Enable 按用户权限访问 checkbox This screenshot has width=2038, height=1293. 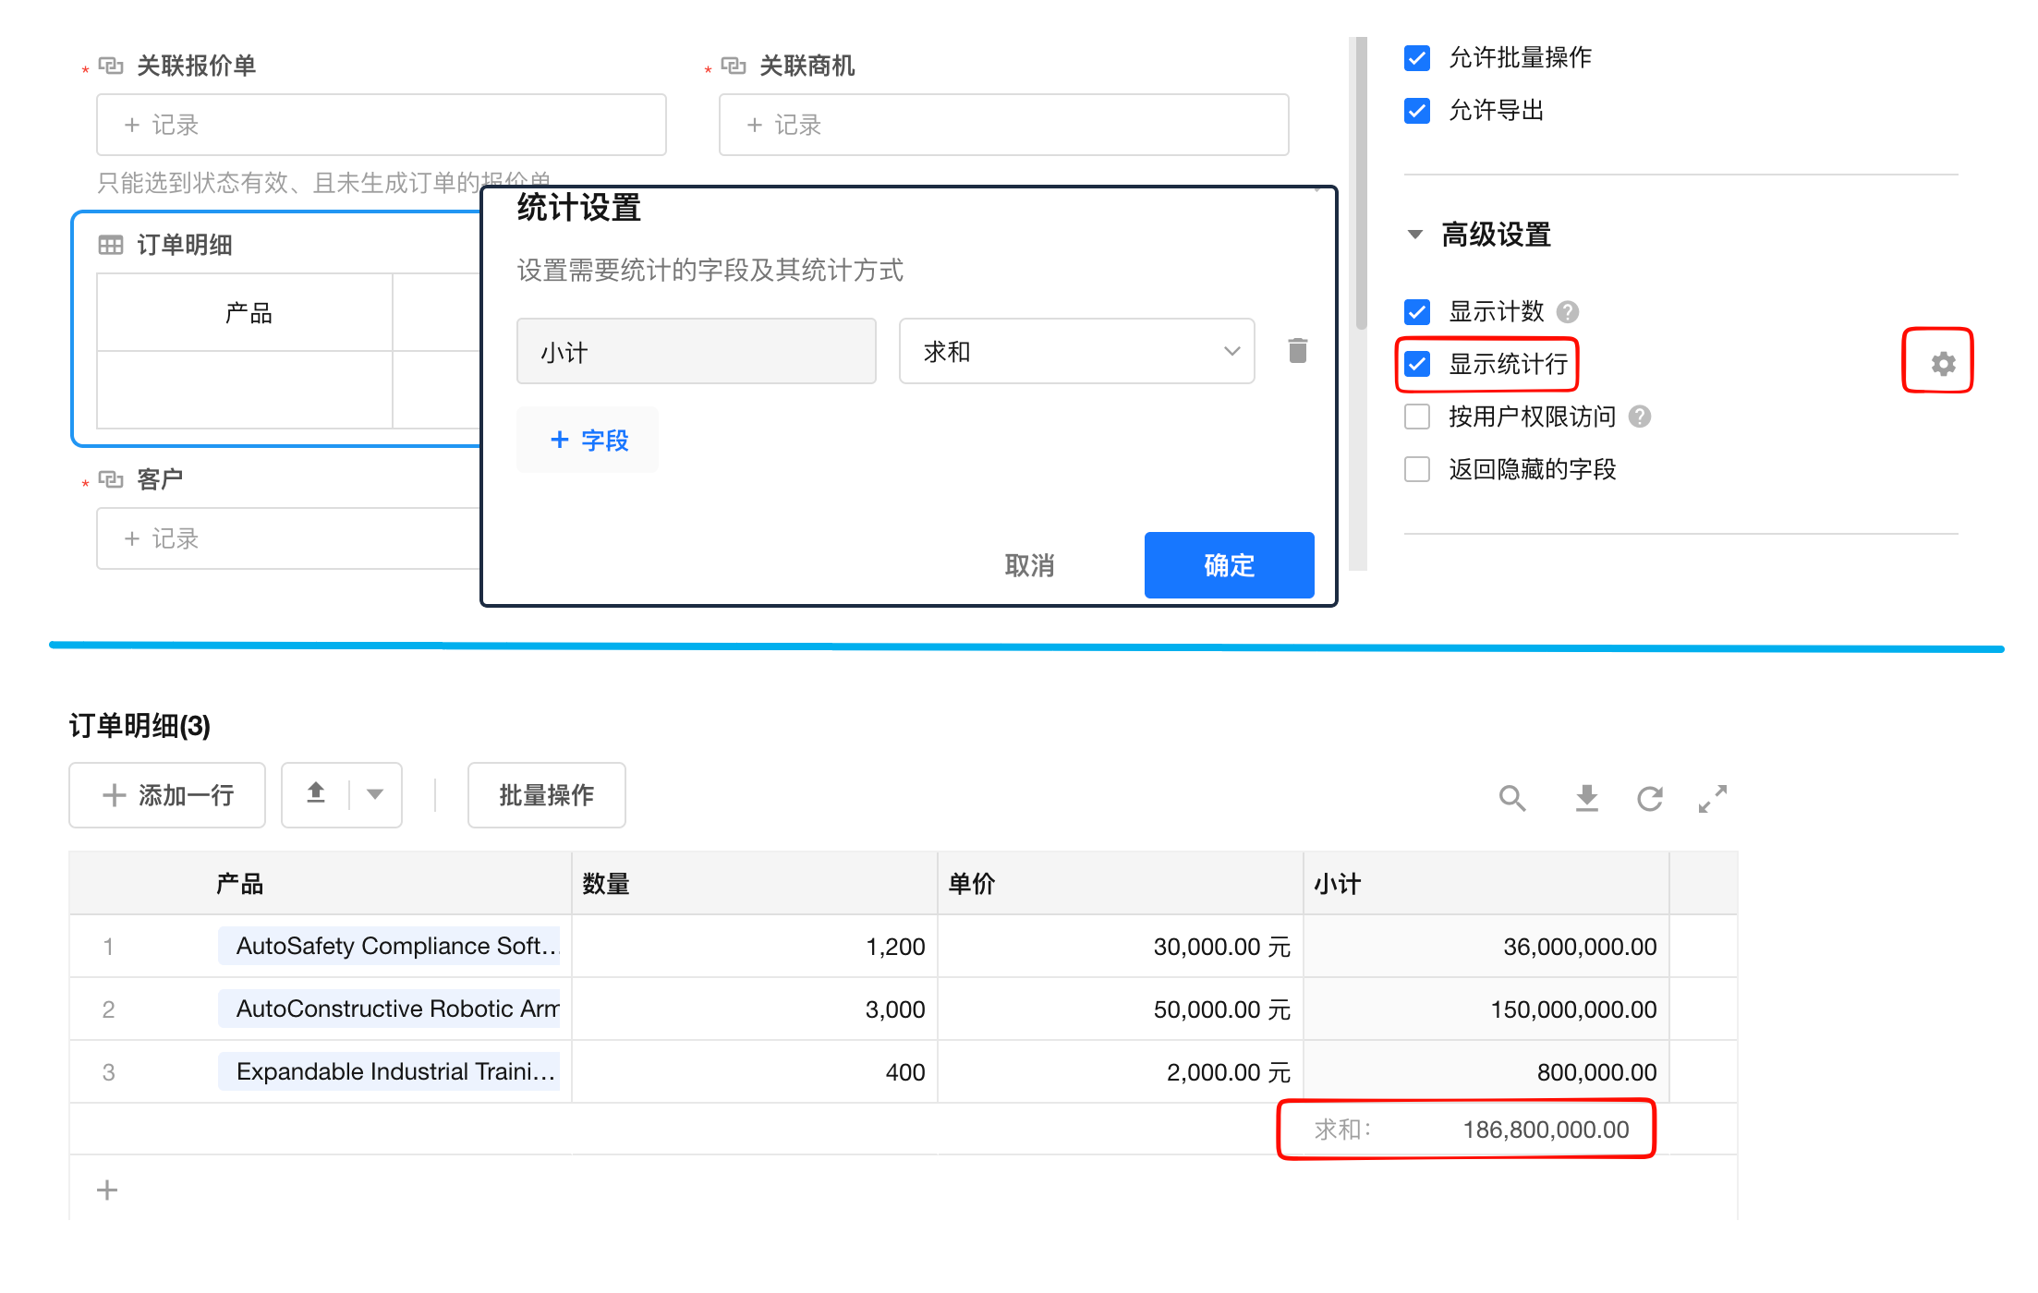pyautogui.click(x=1417, y=417)
